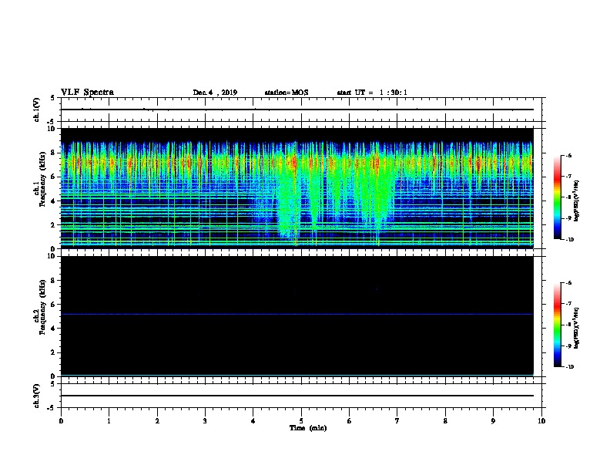
Task: Click the blue 5 kHz line in ch.2 spectrogram
Action: 297,314
